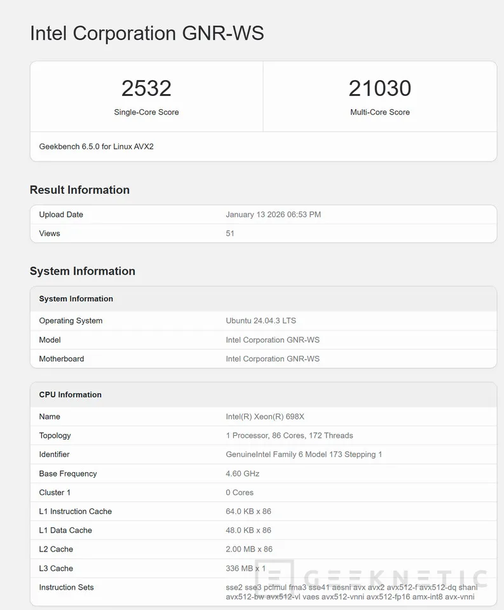The width and height of the screenshot is (504, 610).
Task: Click the Result Information heading
Action: 79,190
